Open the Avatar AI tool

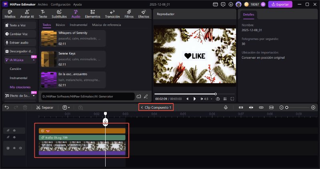[27, 14]
